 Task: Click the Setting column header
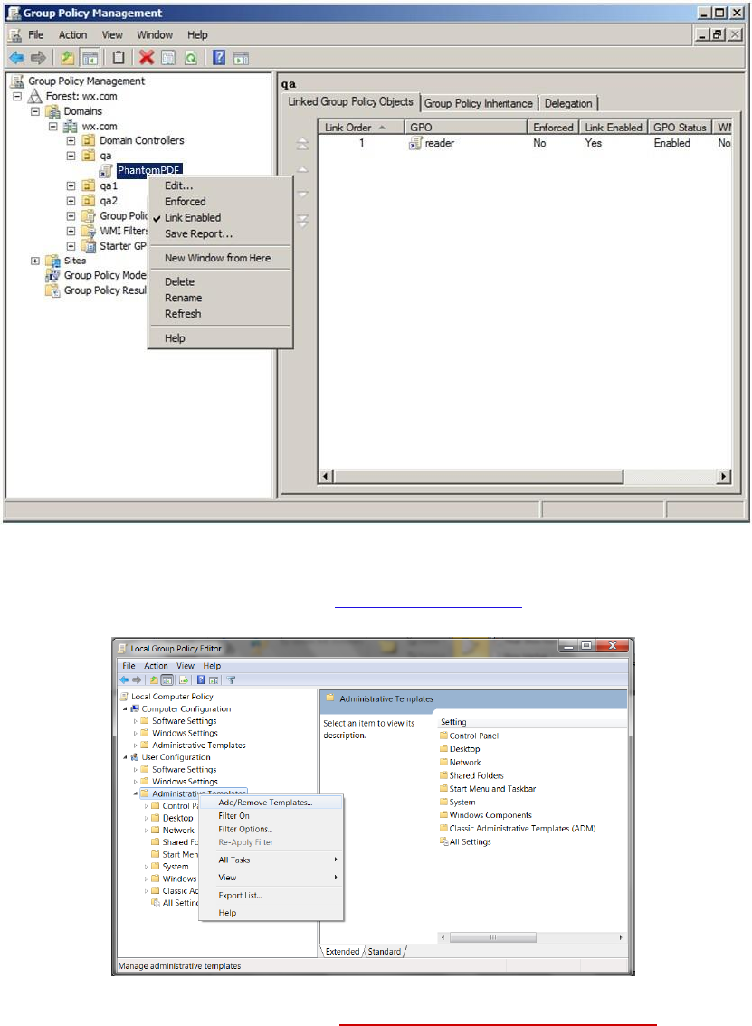[x=532, y=722]
